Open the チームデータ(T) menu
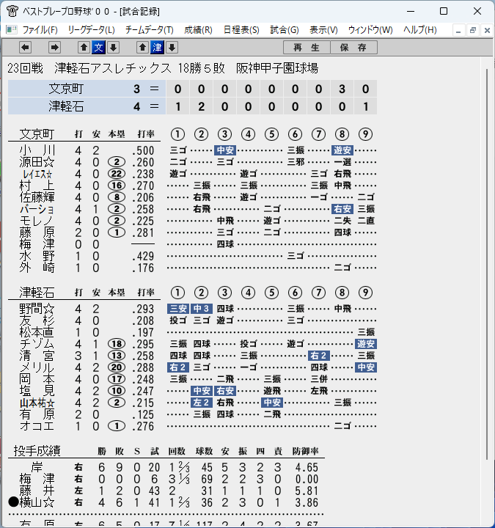Image resolution: width=495 pixels, height=528 pixels. click(149, 30)
